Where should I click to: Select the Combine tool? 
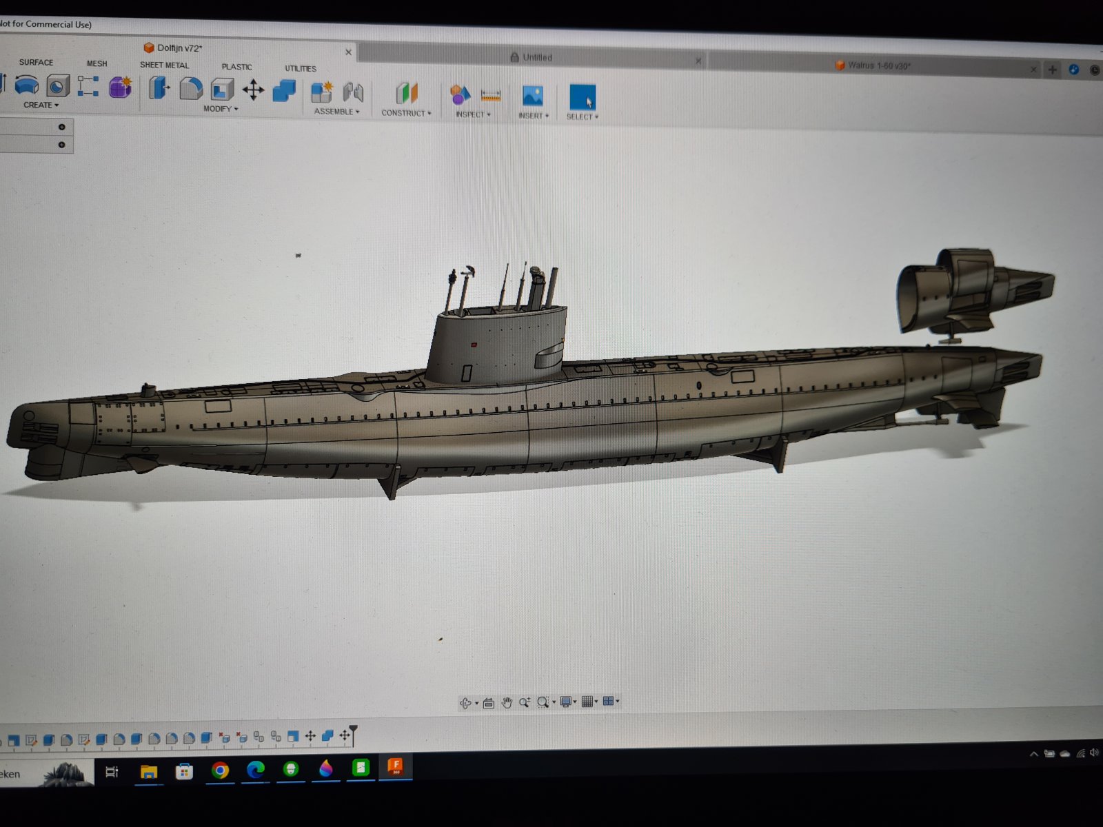(x=284, y=91)
